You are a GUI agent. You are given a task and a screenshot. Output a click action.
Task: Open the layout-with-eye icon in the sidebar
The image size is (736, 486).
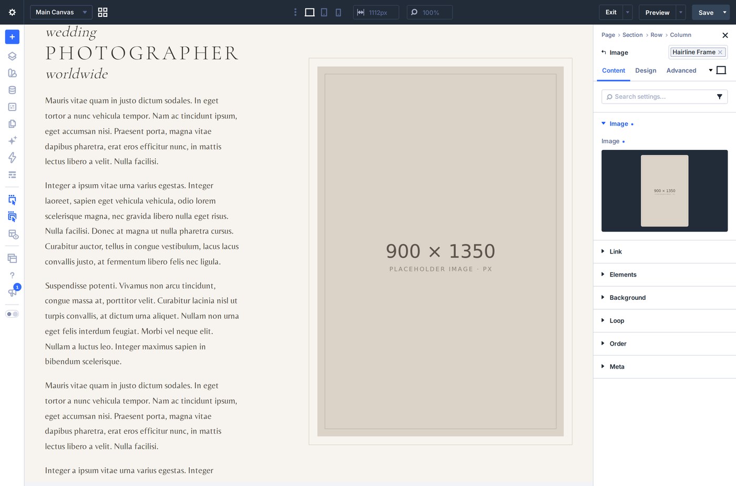(x=13, y=235)
